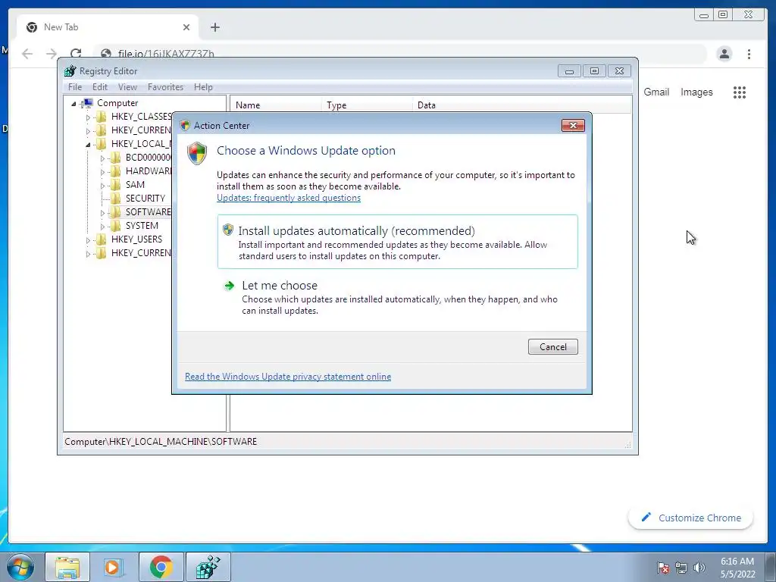Open the View menu in Registry Editor
Viewport: 776px width, 582px height.
[x=127, y=87]
